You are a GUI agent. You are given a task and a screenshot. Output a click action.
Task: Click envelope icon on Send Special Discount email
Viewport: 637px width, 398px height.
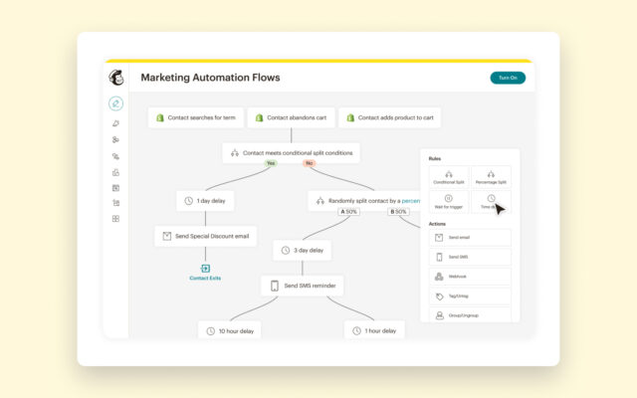(x=167, y=236)
